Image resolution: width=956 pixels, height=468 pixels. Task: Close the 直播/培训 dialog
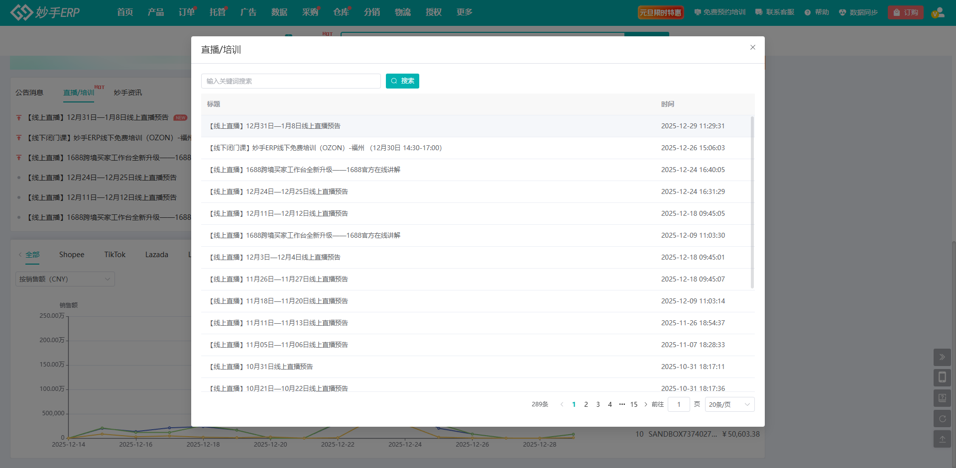click(x=752, y=48)
